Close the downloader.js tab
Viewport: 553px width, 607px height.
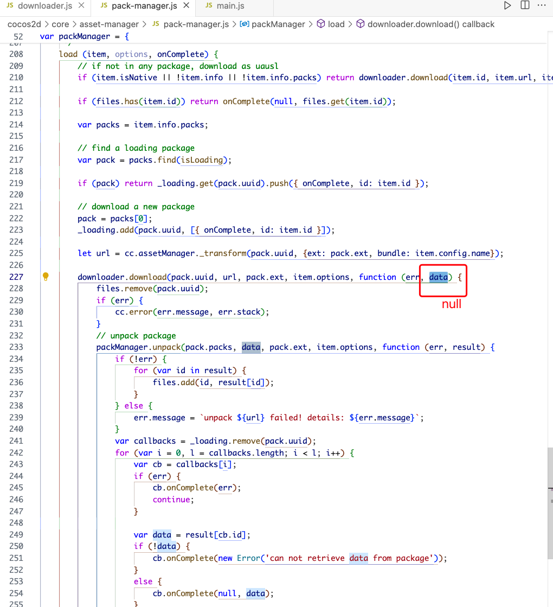click(x=81, y=5)
